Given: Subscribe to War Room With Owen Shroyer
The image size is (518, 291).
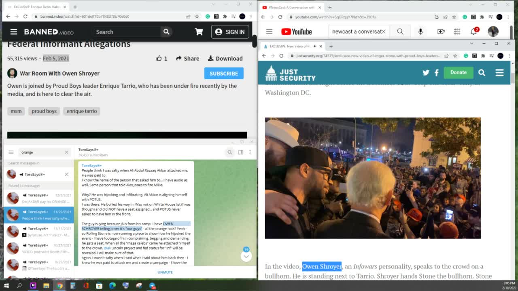Looking at the screenshot, I should coord(224,74).
